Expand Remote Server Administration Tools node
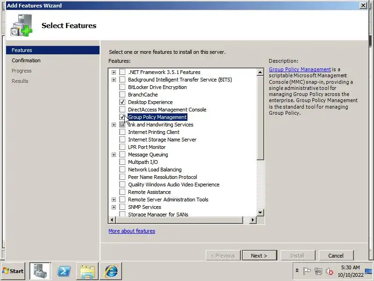Viewport: 374px width, 281px height. [114, 200]
